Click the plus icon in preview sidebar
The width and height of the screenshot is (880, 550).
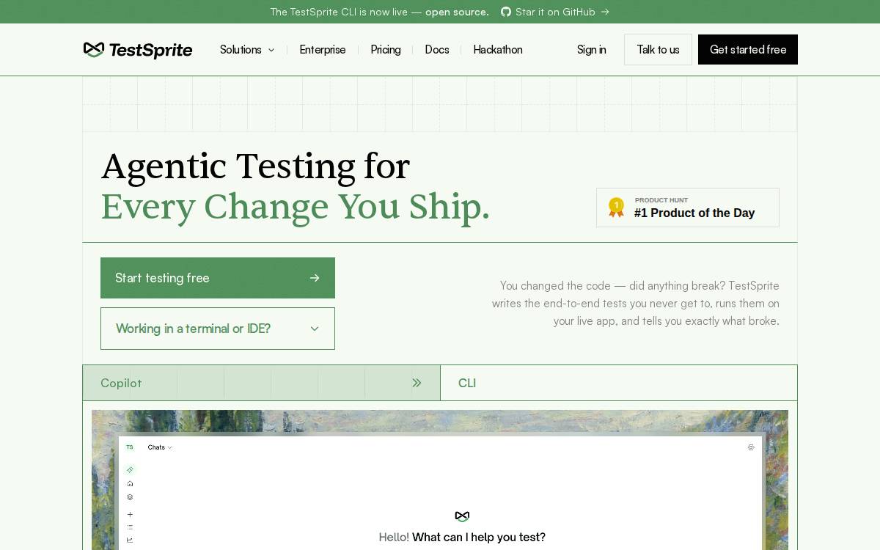tap(130, 514)
